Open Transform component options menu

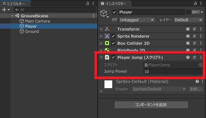point(201,29)
